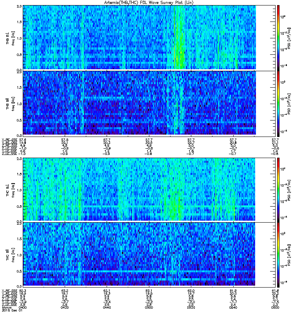
Task: Click the X_RE_GSE value 61.9
Action: (x=233, y=291)
